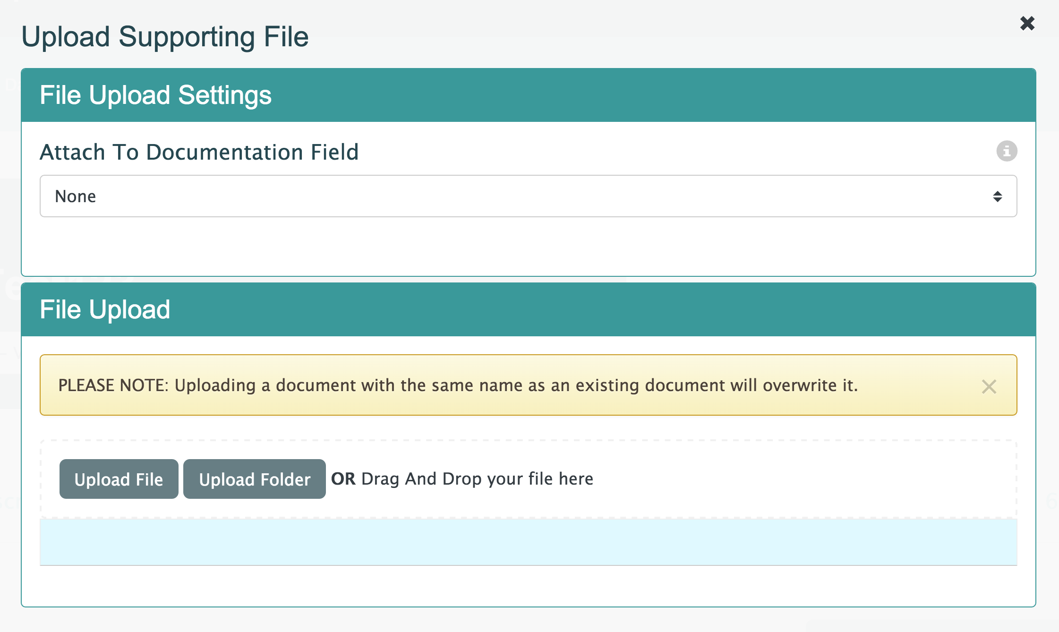Click the Attach To Documentation Field label

(x=199, y=152)
